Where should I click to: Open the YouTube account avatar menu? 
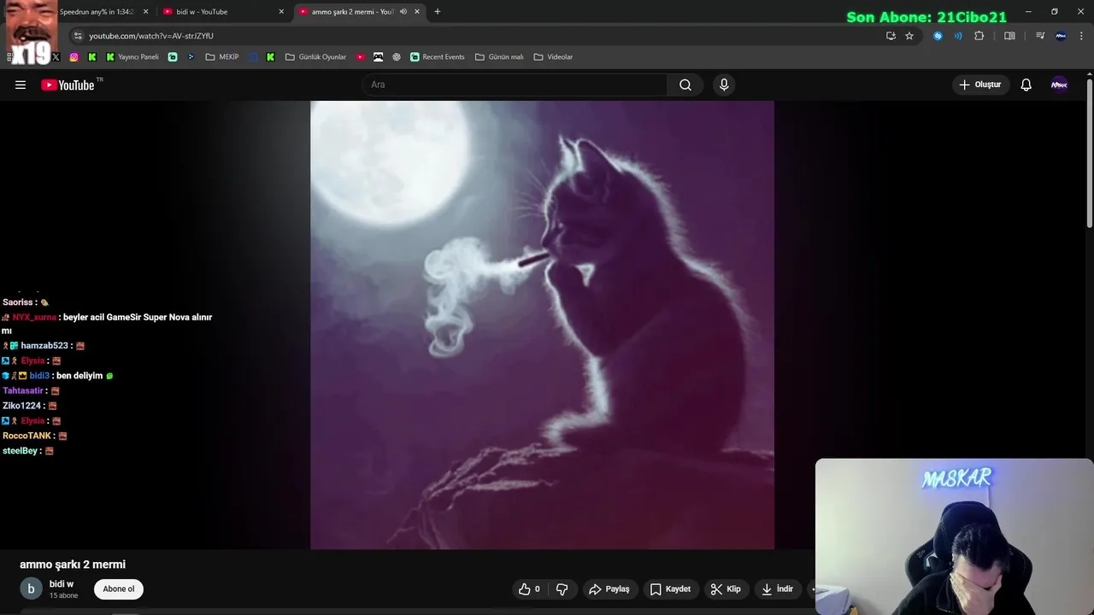point(1059,85)
